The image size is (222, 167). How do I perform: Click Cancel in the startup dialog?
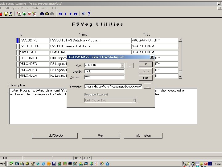[145, 71]
